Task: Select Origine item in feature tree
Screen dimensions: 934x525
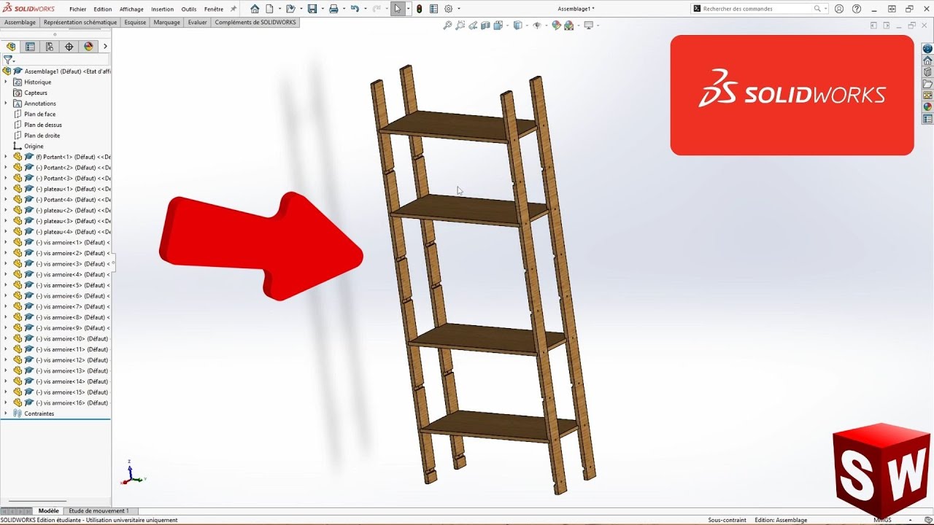Action: 34,147
